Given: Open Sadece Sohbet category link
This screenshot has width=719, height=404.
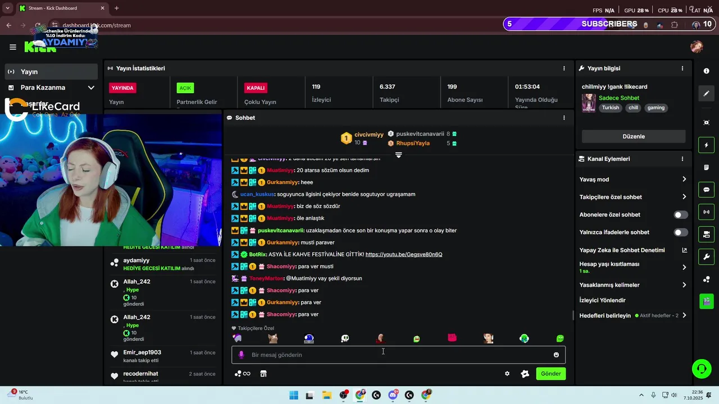Looking at the screenshot, I should coord(619,98).
